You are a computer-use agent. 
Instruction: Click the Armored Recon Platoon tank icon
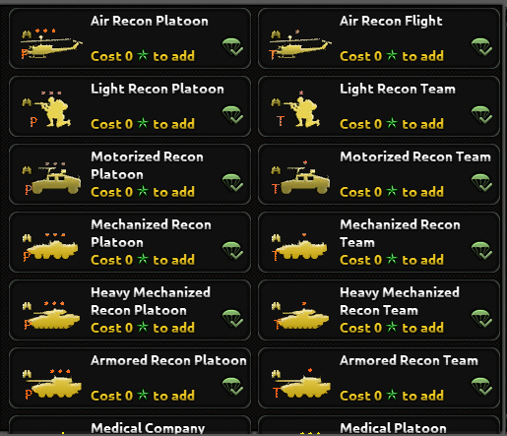(x=52, y=383)
